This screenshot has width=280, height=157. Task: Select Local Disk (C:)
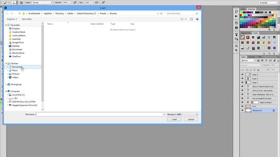[x=17, y=95]
